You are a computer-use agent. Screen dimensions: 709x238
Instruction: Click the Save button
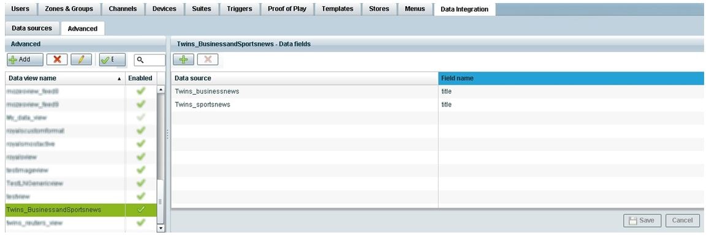[x=643, y=220]
